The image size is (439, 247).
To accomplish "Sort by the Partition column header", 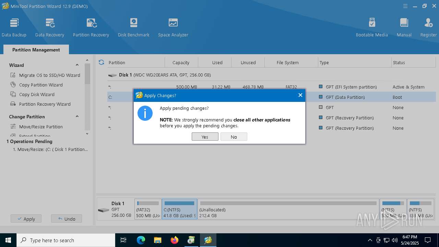I will coord(135,62).
